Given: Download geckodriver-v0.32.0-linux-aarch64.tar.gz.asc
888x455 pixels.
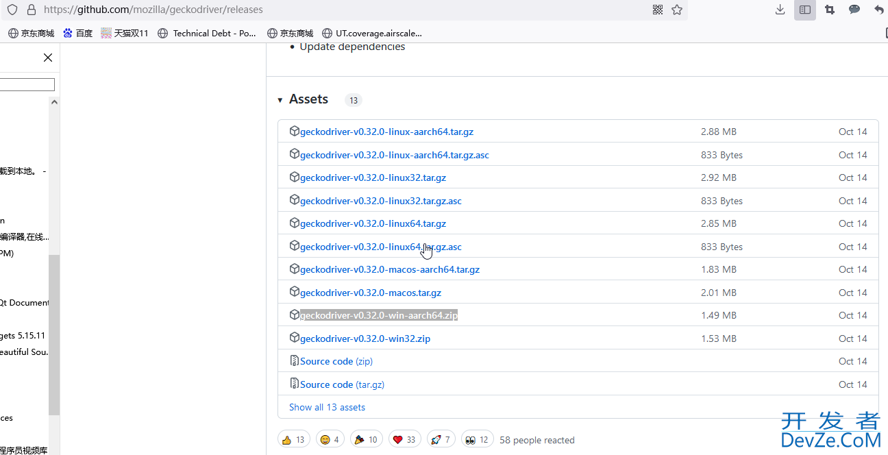Looking at the screenshot, I should [x=395, y=155].
